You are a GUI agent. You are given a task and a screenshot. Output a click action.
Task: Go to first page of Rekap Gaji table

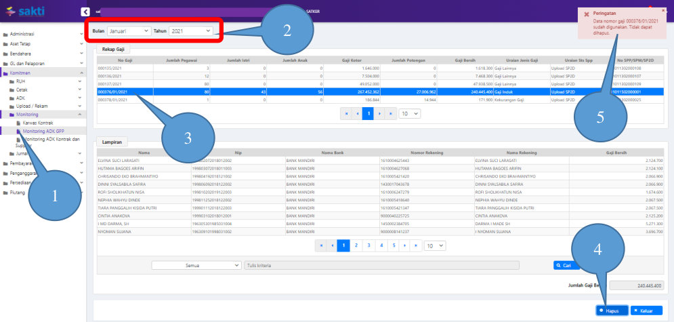(346, 113)
